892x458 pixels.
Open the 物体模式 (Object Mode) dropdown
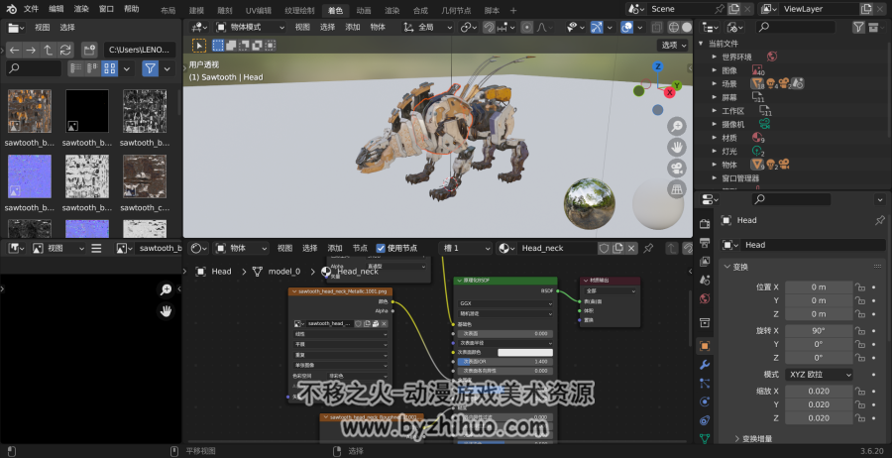251,28
